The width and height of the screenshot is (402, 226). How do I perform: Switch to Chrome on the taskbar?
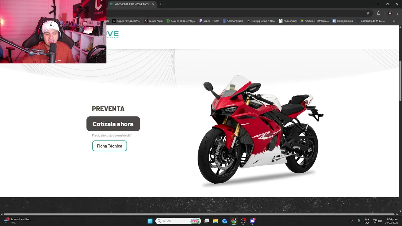point(234,221)
